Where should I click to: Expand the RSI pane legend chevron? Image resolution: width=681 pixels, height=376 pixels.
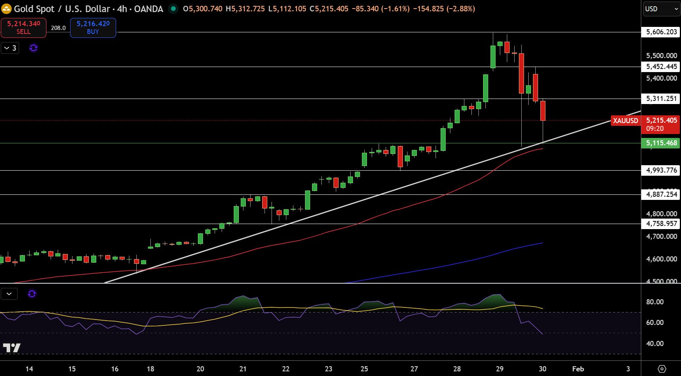click(x=9, y=293)
